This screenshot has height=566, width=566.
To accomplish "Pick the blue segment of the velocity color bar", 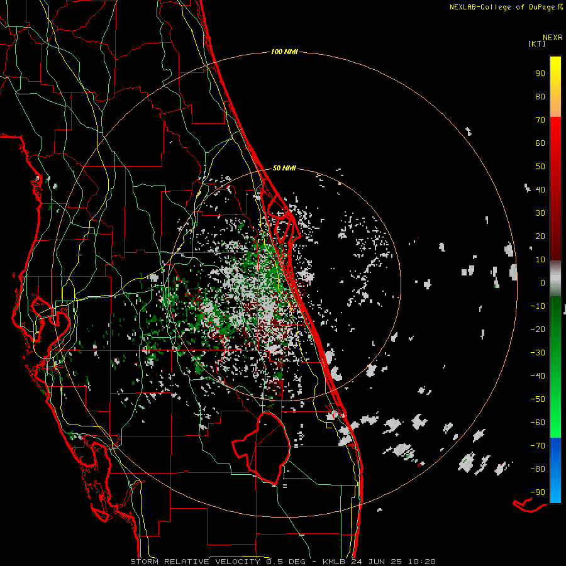I will (555, 470).
